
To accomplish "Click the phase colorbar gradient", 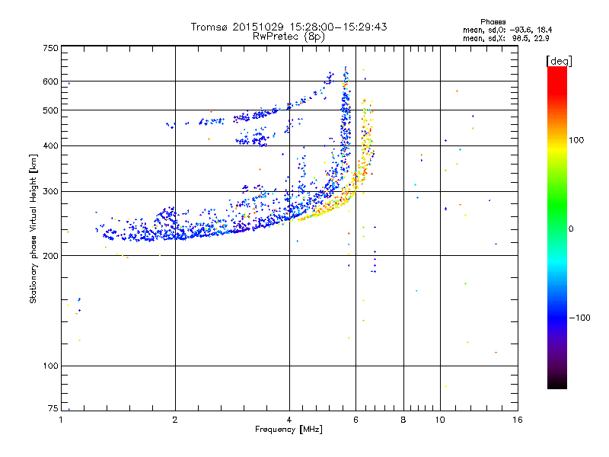I will click(557, 227).
